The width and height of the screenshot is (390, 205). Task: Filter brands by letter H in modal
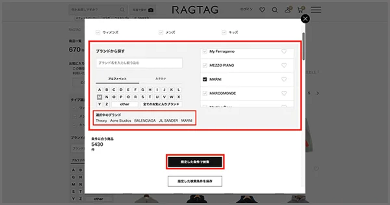tap(150, 90)
